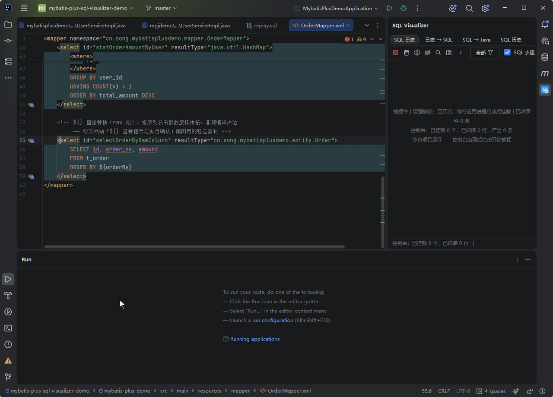This screenshot has width=553, height=397.
Task: Toggle read-only lock icon in status bar
Action: (x=530, y=391)
